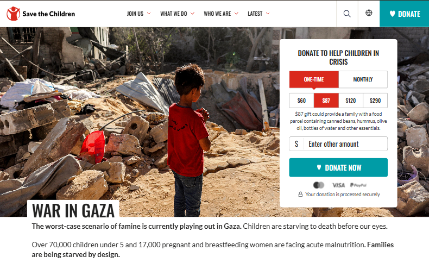
Task: Select the One-Time donation option
Action: 314,79
